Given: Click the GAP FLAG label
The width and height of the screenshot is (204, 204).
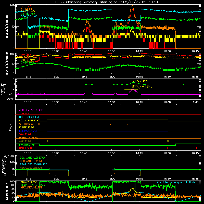Looking at the screenshot, I should [x=25, y=113].
